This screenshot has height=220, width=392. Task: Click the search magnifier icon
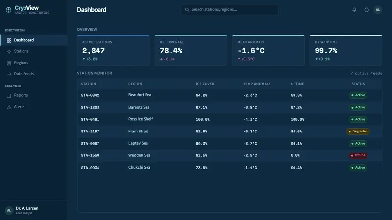(187, 10)
